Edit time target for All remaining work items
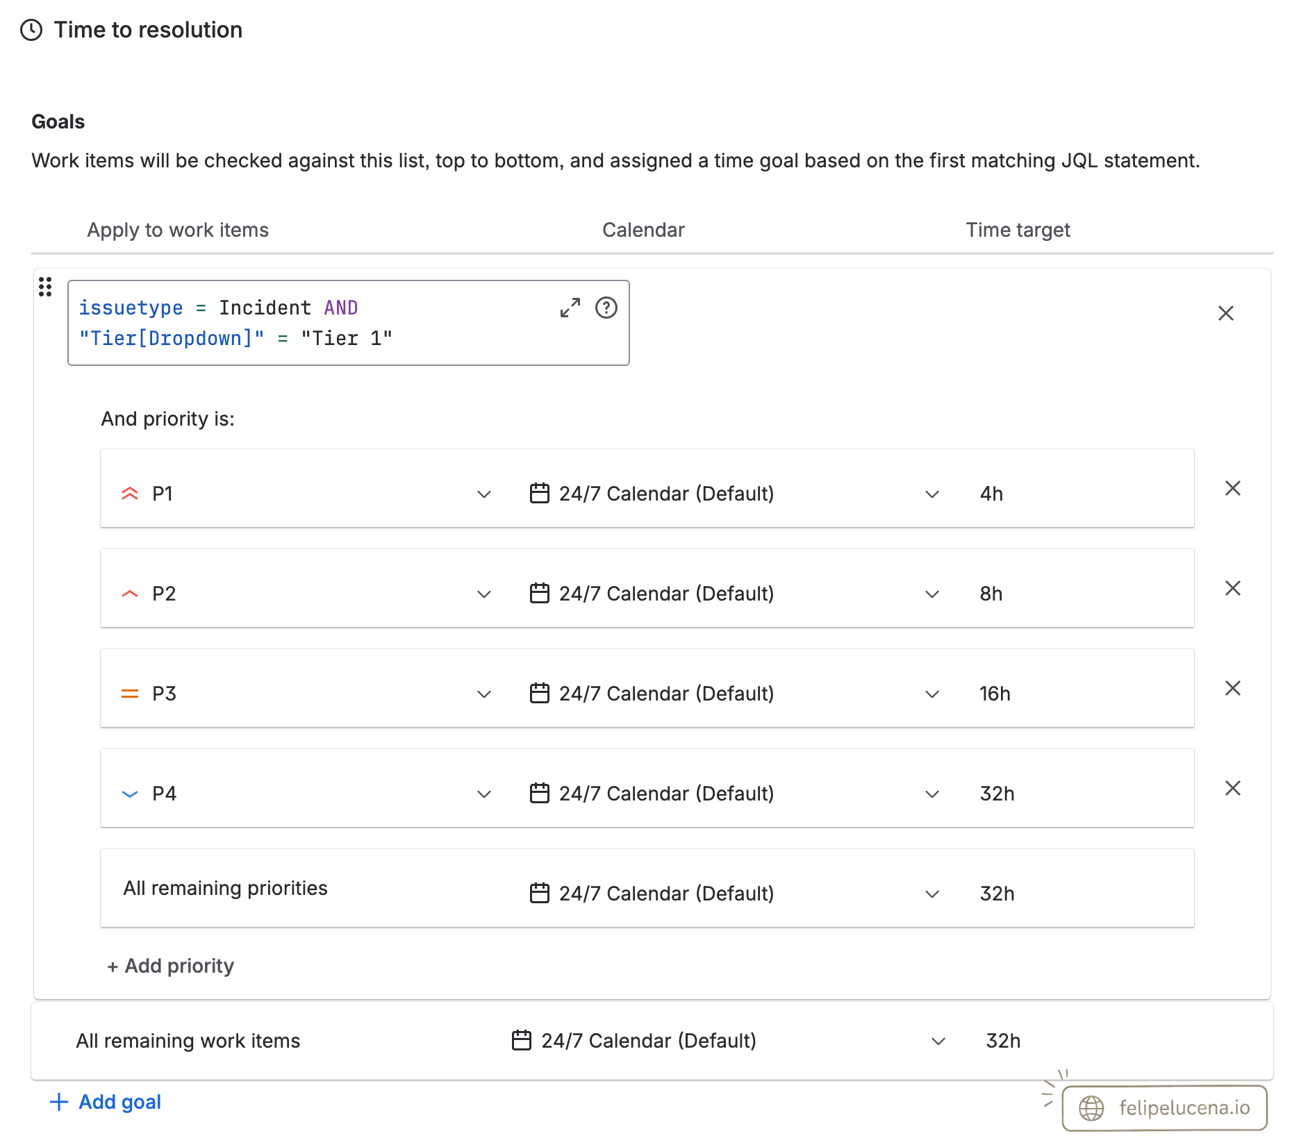1292x1140 pixels. (1003, 1041)
